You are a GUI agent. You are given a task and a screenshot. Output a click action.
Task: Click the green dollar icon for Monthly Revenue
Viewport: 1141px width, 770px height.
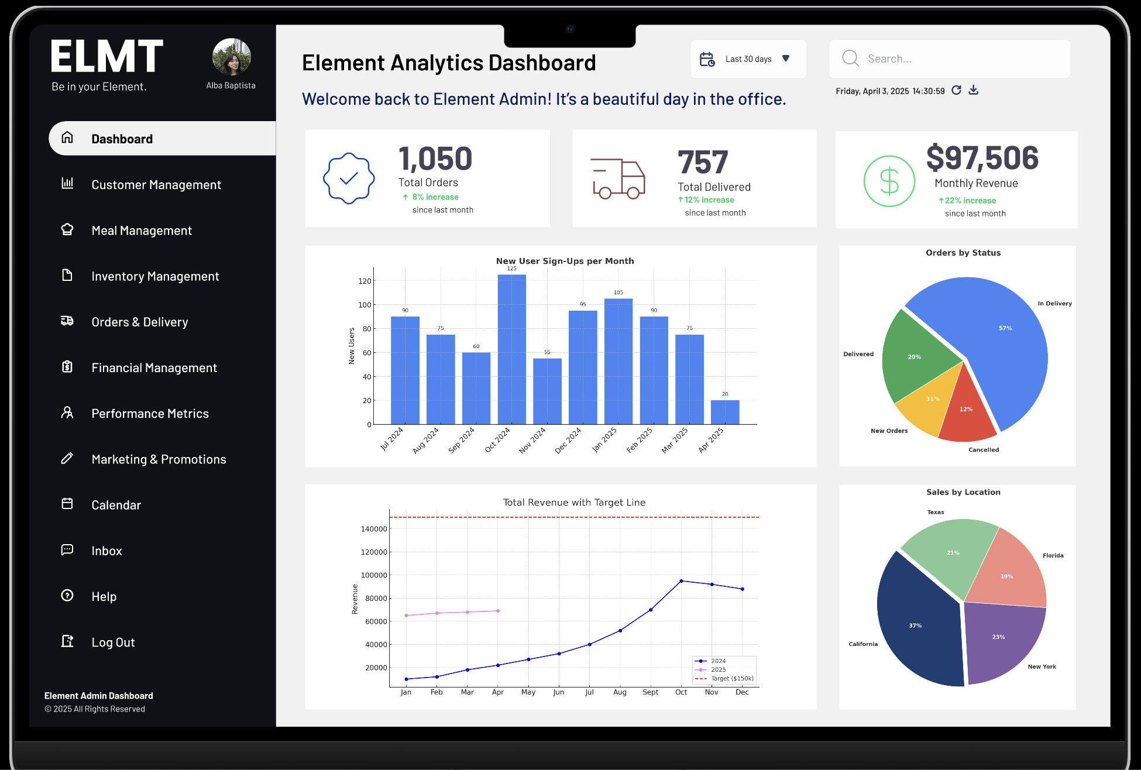[889, 181]
